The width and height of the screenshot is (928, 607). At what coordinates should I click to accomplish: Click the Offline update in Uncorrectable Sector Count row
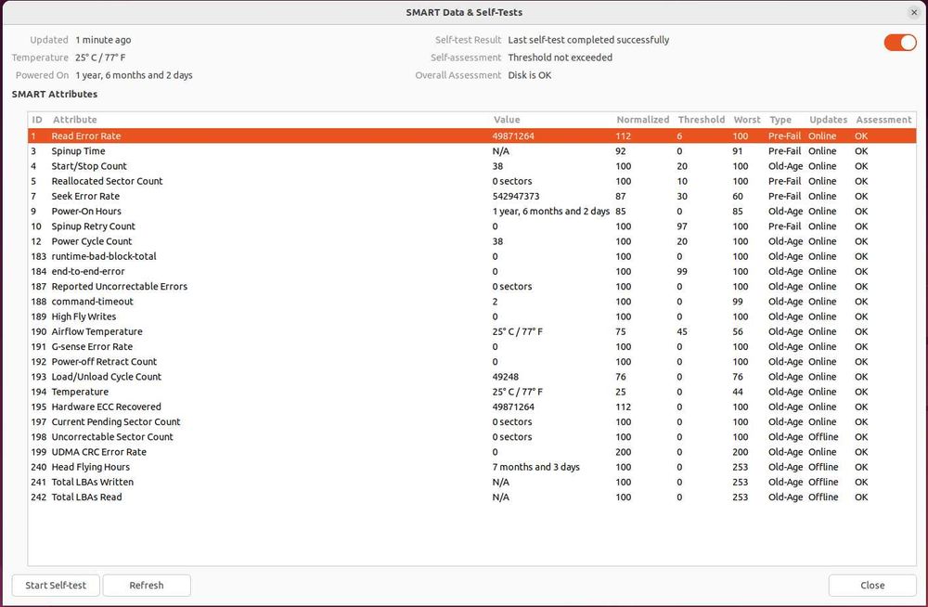point(823,437)
